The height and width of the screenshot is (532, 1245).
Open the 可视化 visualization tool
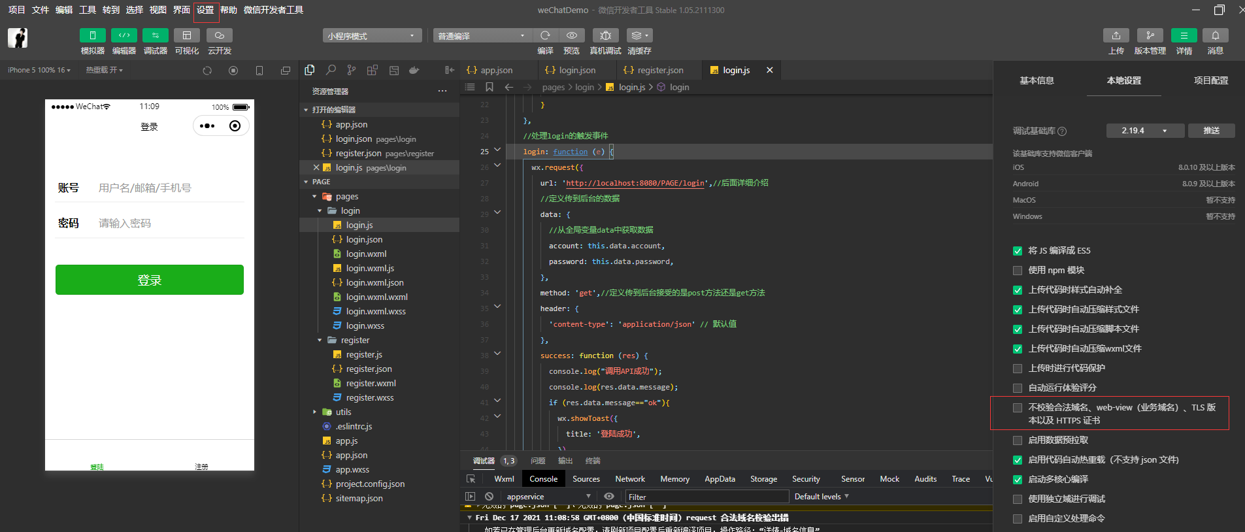(186, 35)
